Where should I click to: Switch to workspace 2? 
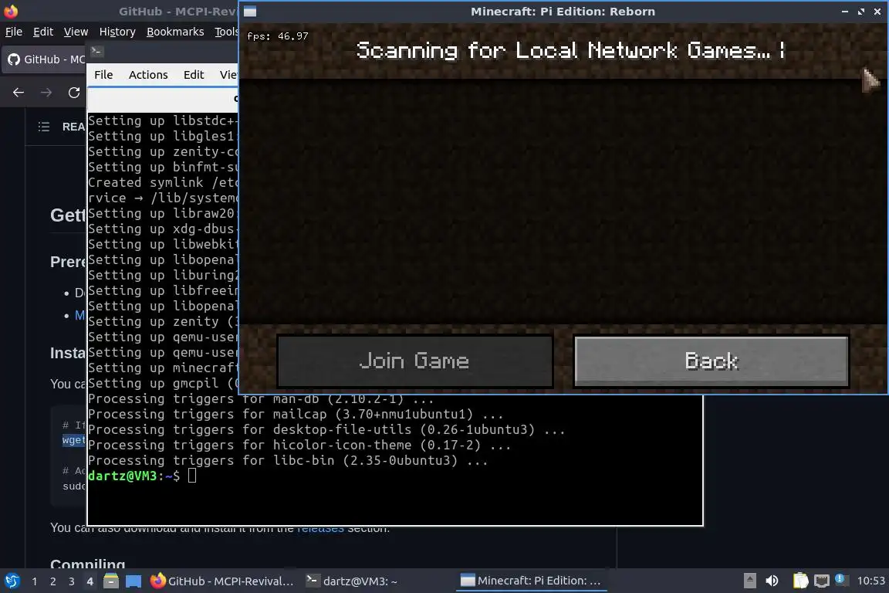coord(53,581)
